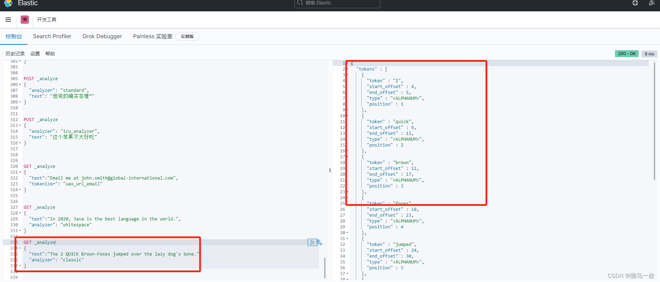Collapse the request block at line 321
This screenshot has height=282, width=660.
(x=20, y=172)
